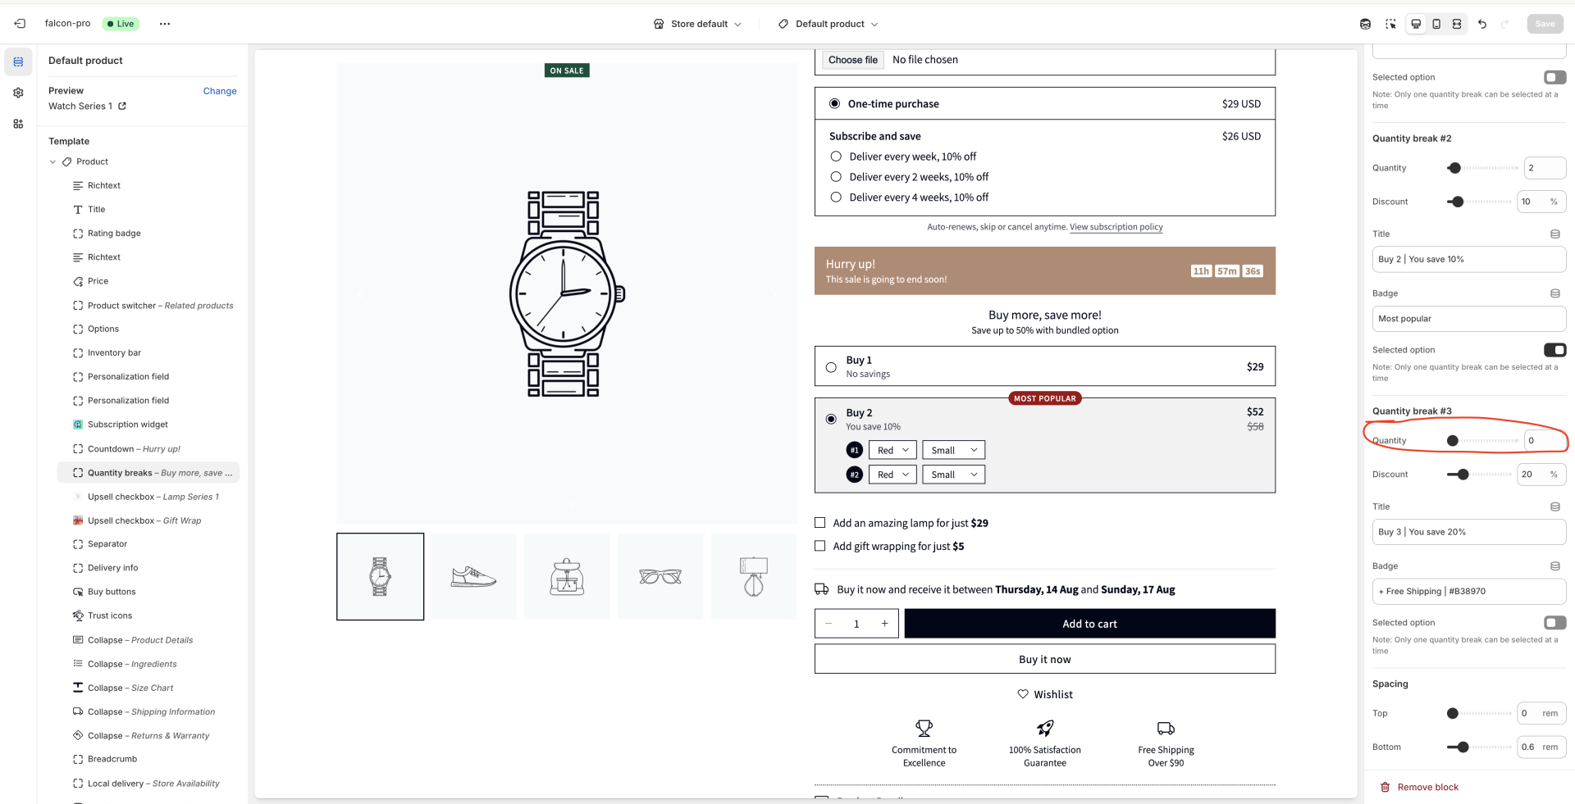Viewport: 1575px width, 804px height.
Task: Open the App embeds sidebar icon
Action: click(18, 124)
